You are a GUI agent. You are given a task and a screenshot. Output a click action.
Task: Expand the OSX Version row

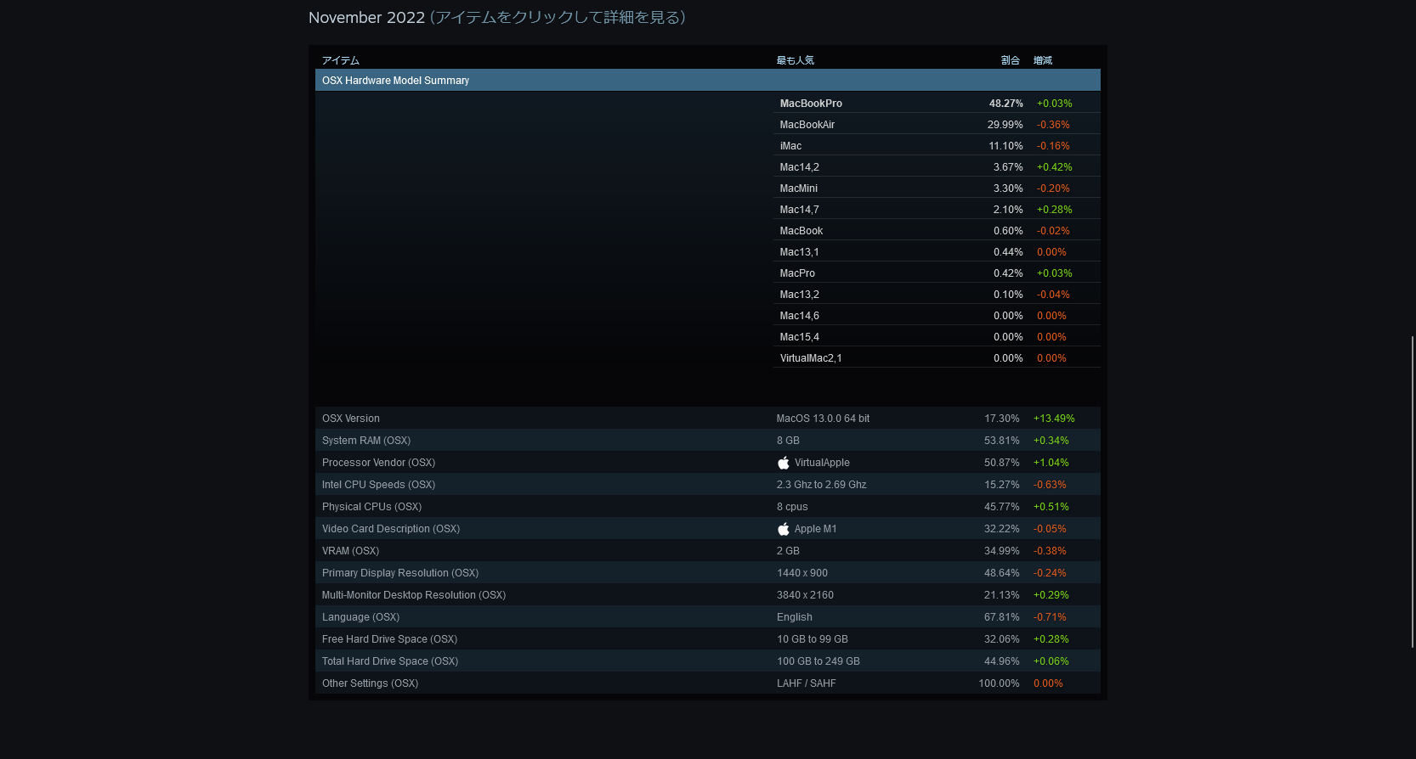pos(707,419)
